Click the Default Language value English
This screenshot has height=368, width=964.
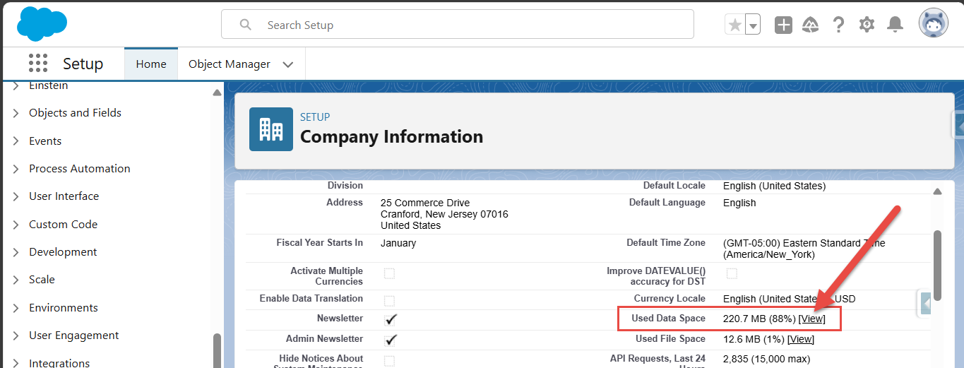tap(739, 203)
